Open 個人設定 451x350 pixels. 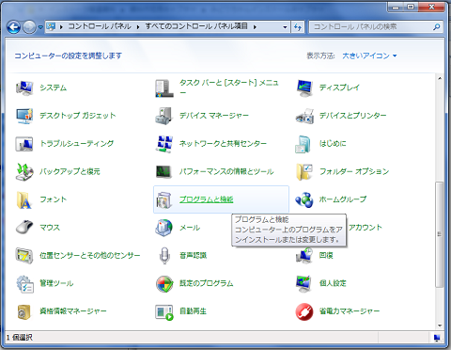tap(321, 283)
